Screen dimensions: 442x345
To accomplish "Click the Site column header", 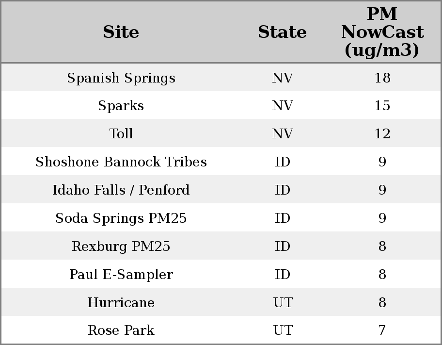I will (x=121, y=33).
